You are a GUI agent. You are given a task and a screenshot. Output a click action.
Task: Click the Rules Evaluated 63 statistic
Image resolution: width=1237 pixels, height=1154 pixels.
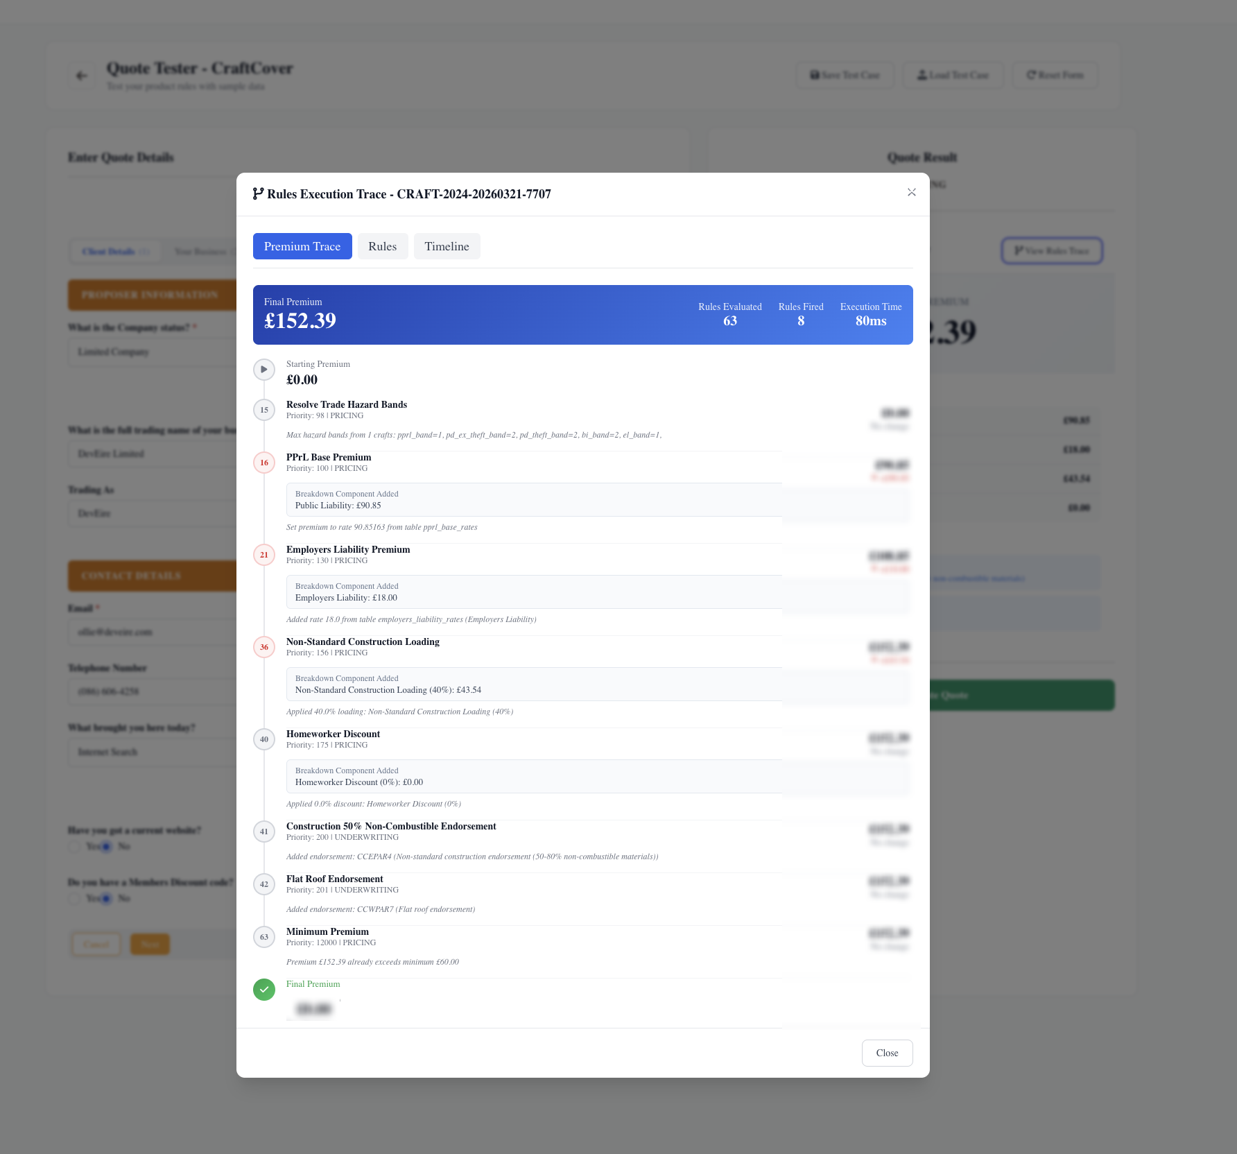coord(730,314)
